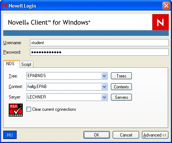Click the 'Username:' label
The width and height of the screenshot is (172, 143).
tap(12, 43)
